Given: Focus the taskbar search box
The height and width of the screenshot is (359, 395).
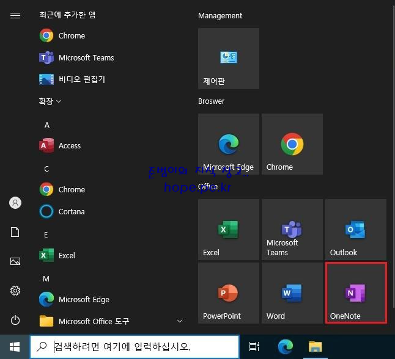Looking at the screenshot, I should pos(135,347).
